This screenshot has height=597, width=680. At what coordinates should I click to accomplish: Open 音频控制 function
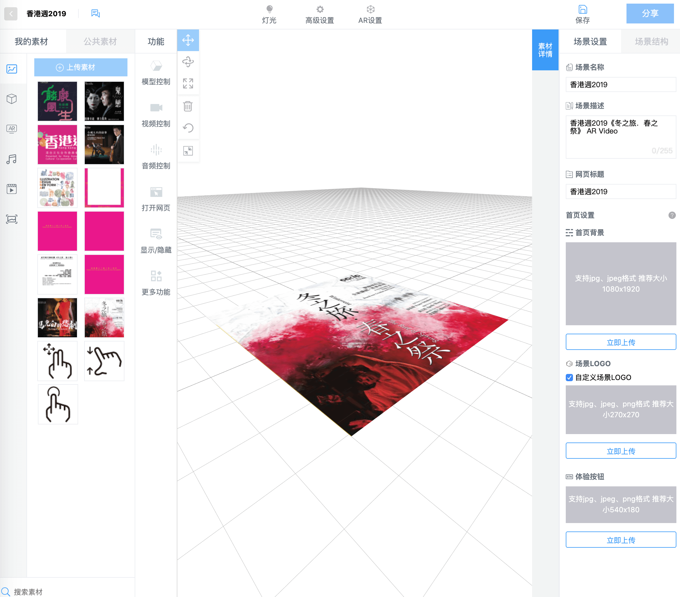click(x=156, y=157)
